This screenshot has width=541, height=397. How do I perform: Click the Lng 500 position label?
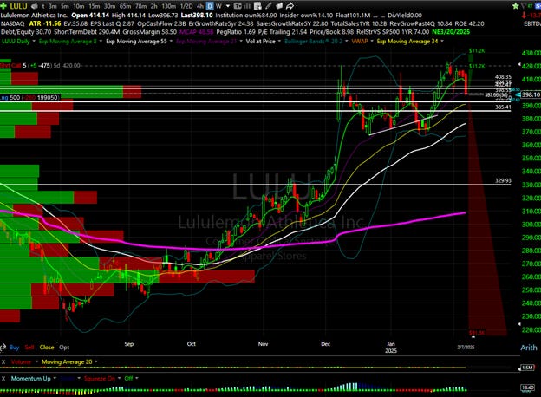click(30, 98)
